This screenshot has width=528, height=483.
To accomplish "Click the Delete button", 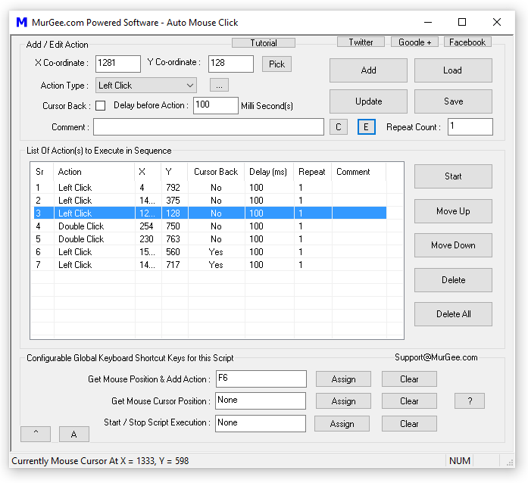I will click(453, 280).
